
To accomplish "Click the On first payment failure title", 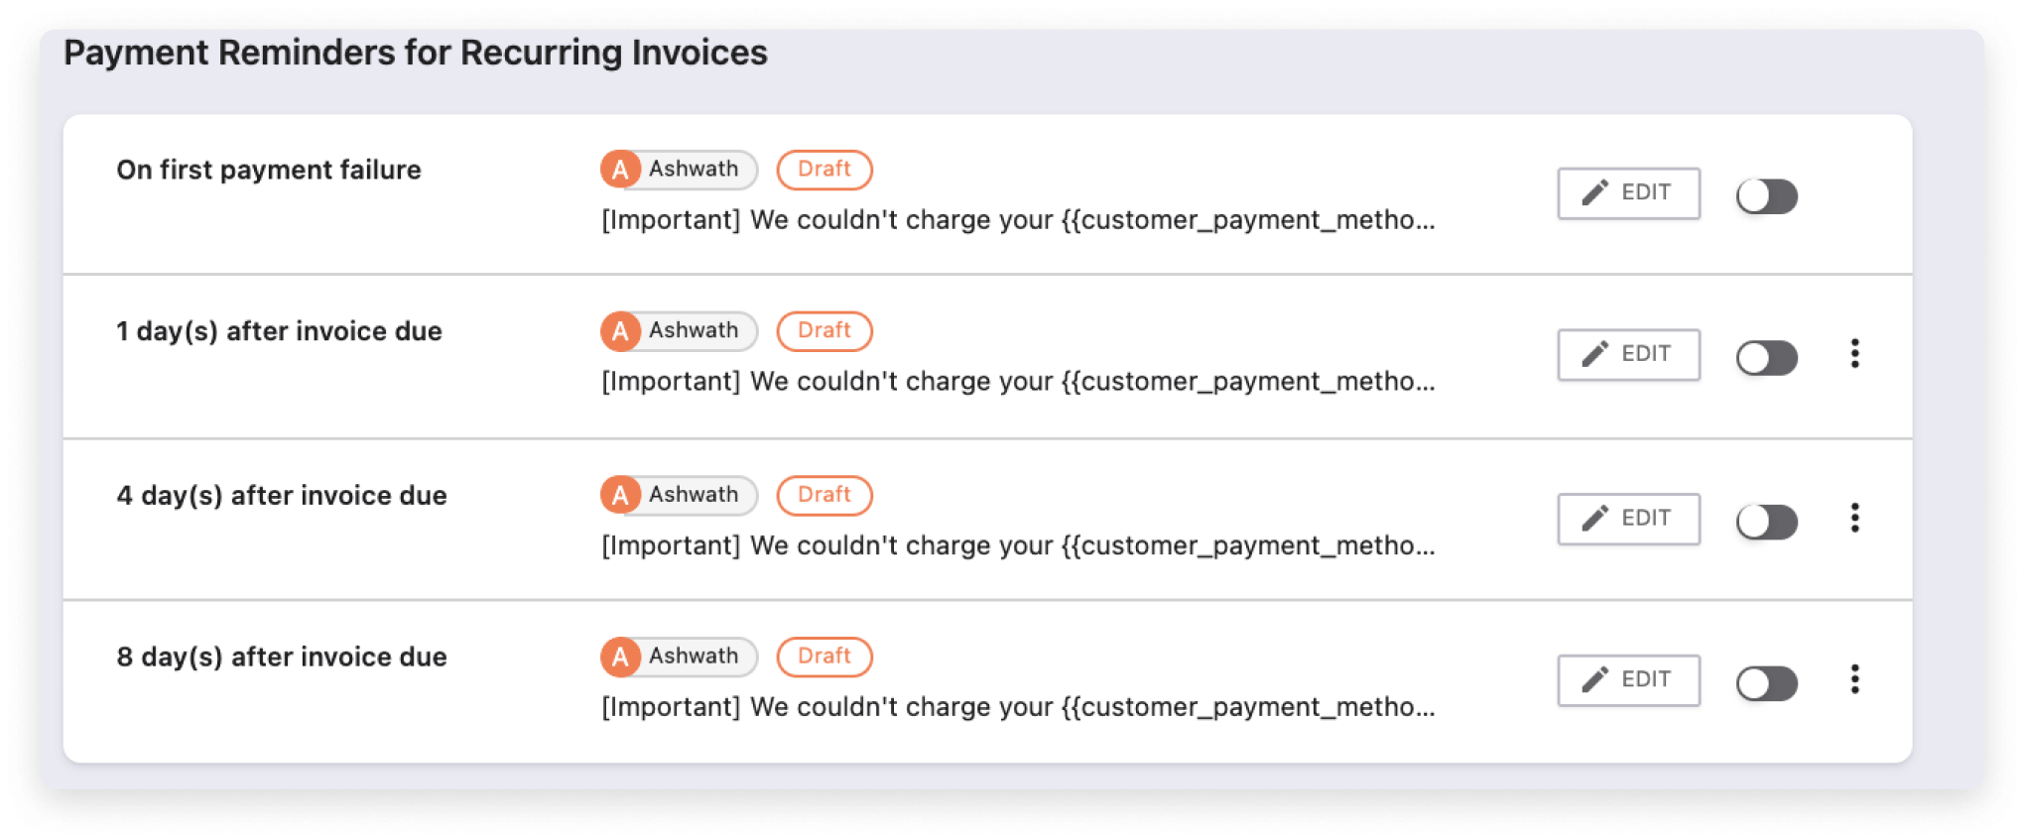I will (x=269, y=170).
